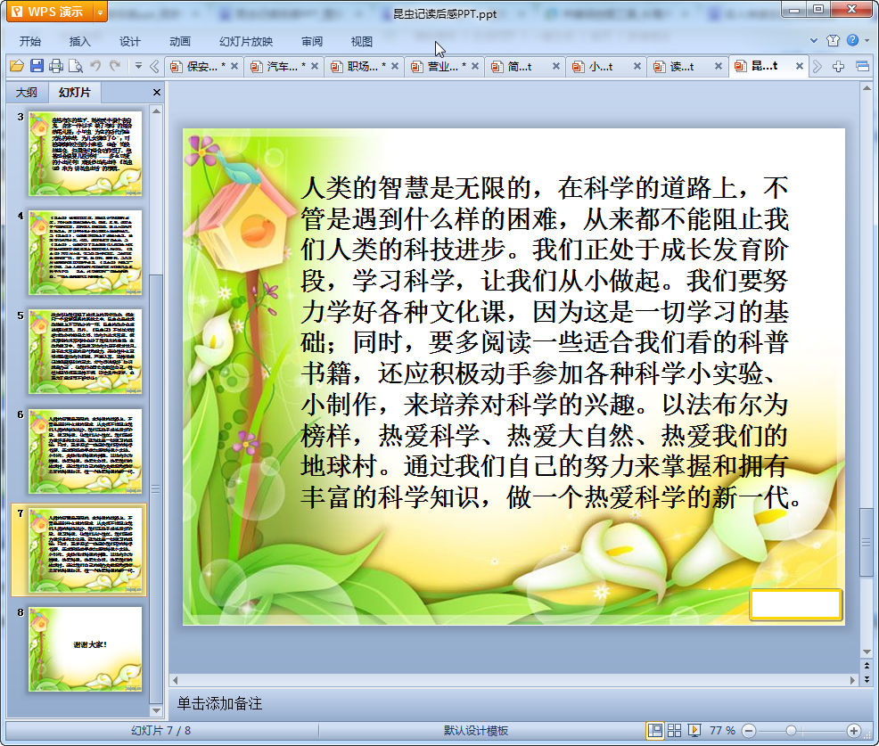This screenshot has width=879, height=746.
Task: Open the skin shirt icon in menu bar
Action: point(833,40)
